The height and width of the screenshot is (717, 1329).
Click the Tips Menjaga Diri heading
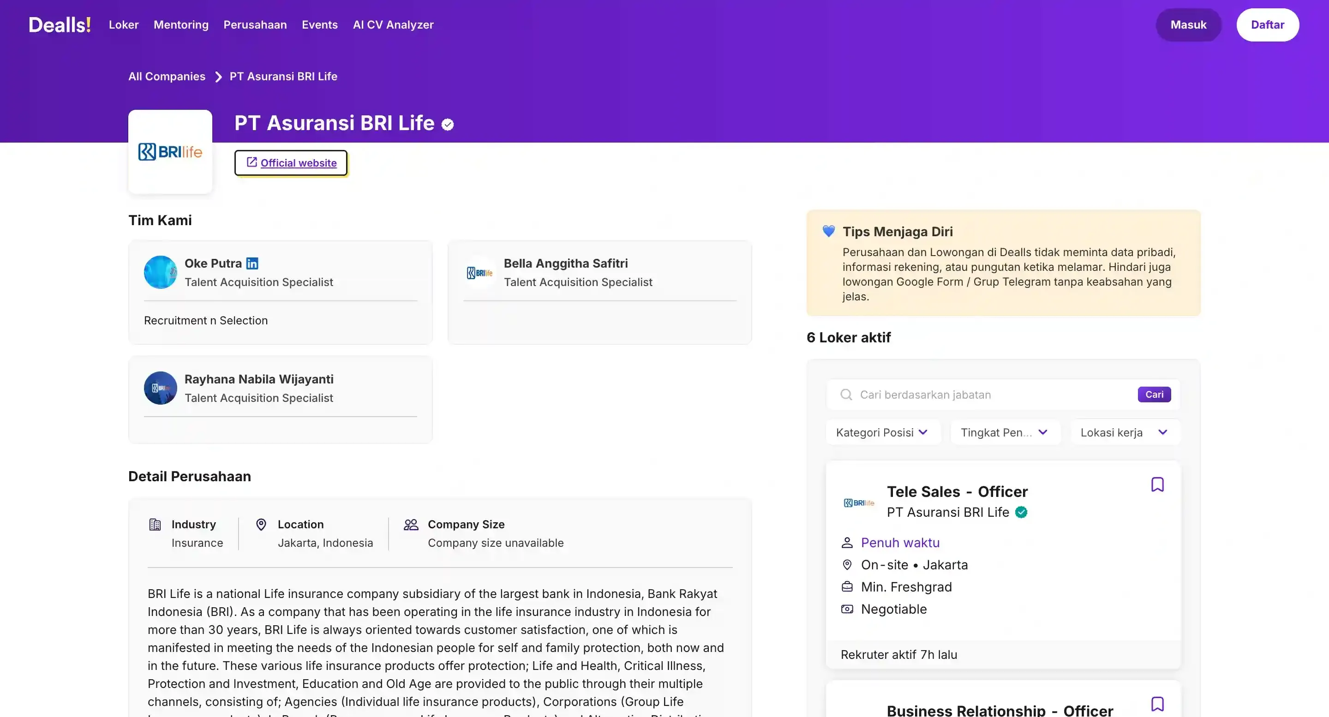point(898,232)
